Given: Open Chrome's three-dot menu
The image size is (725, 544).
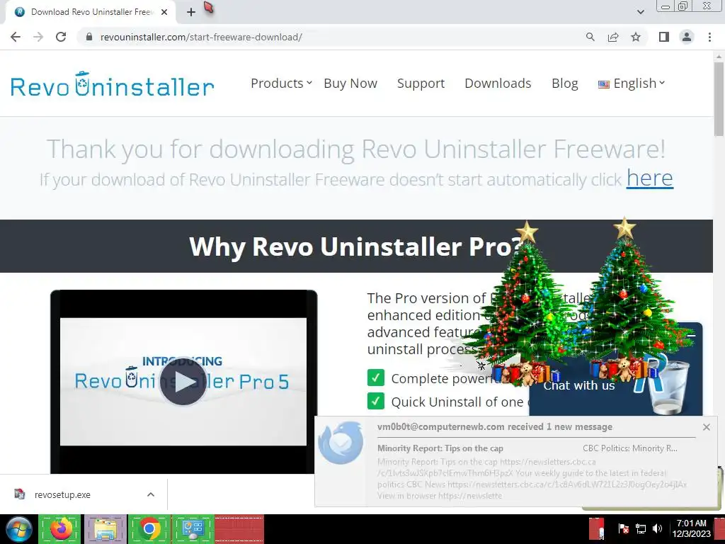Looking at the screenshot, I should pyautogui.click(x=709, y=37).
